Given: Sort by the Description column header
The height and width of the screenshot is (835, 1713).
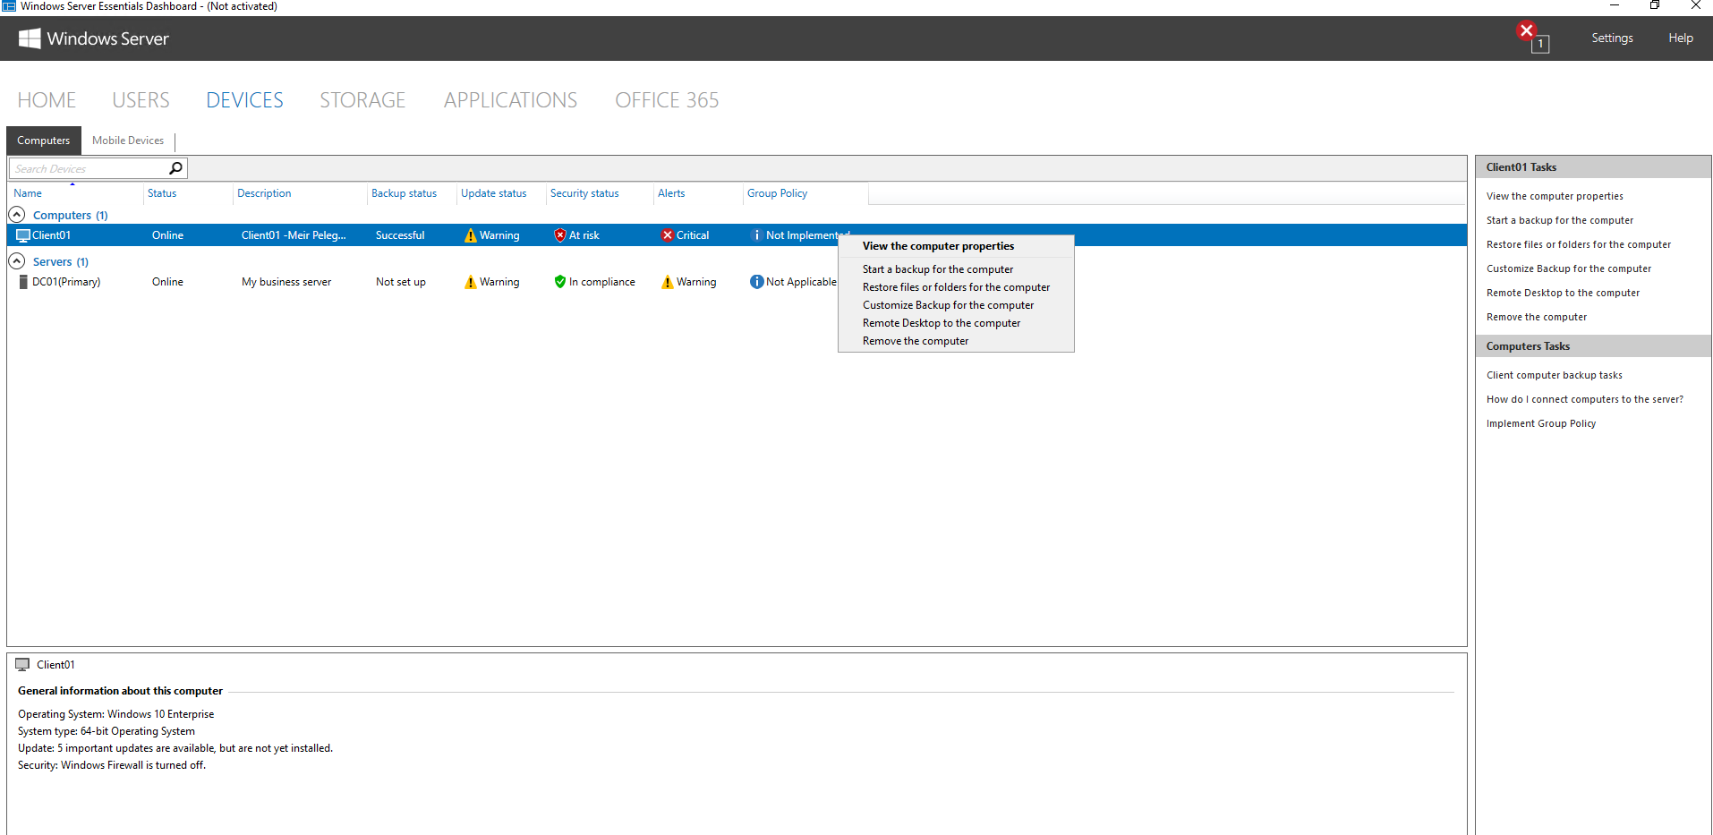Looking at the screenshot, I should coord(264,193).
